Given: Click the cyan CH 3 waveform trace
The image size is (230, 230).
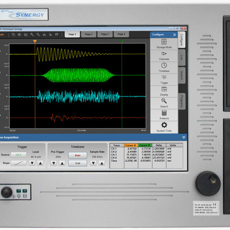Looking at the screenshot, I should tap(78, 96).
